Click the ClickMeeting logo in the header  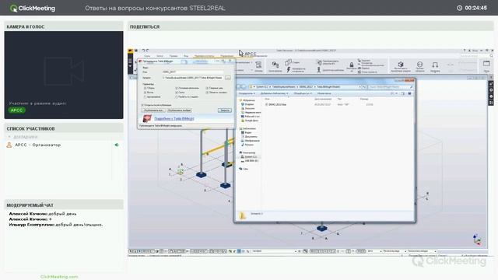33,9
